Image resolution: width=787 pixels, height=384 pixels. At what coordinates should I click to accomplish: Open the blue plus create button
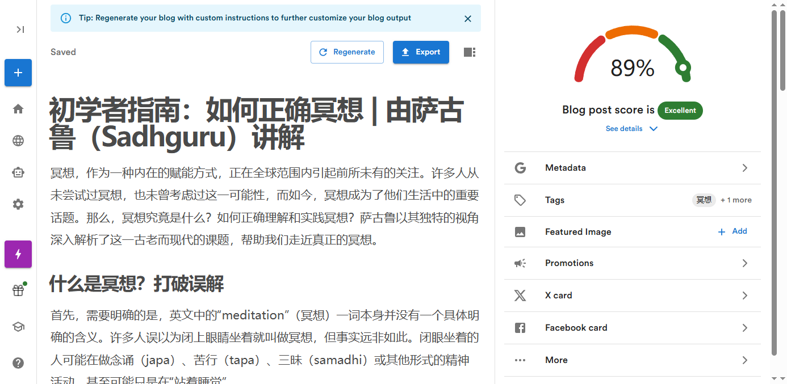coord(18,73)
